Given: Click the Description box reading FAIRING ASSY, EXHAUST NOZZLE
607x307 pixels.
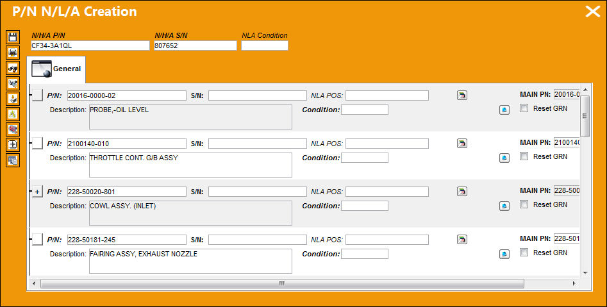Looking at the screenshot, I should 190,261.
